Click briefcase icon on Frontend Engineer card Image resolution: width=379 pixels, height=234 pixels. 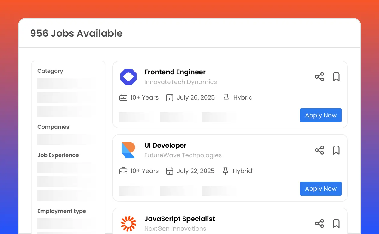pos(123,97)
